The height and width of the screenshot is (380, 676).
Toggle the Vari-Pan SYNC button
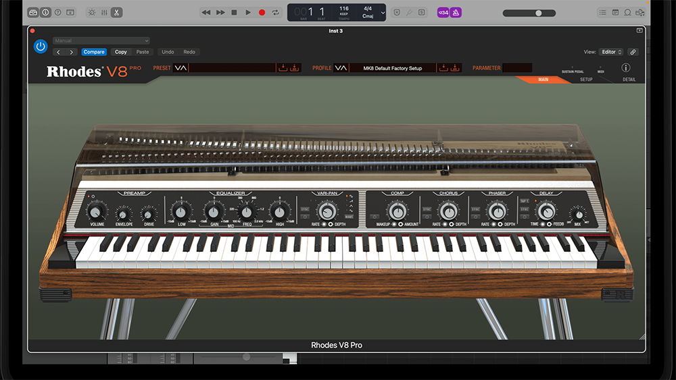[305, 209]
